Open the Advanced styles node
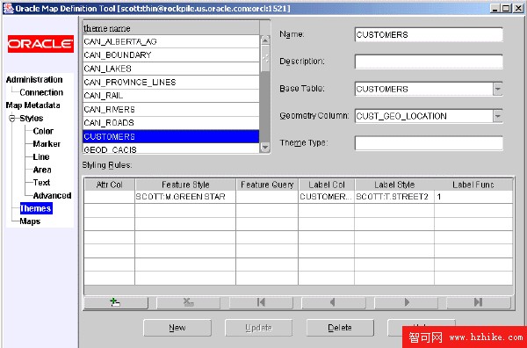Screen dimensions: 527x348 [52, 196]
